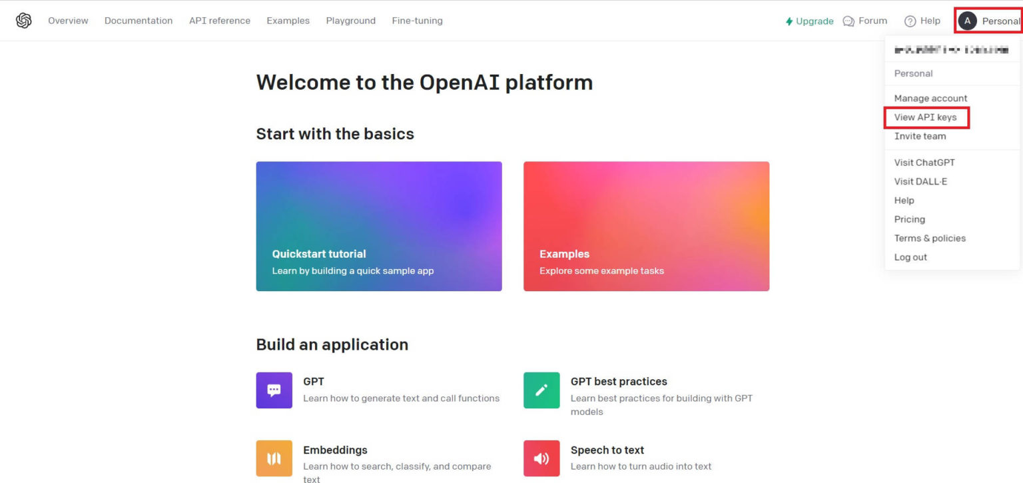Go to the API reference page
This screenshot has width=1023, height=483.
[x=220, y=21]
